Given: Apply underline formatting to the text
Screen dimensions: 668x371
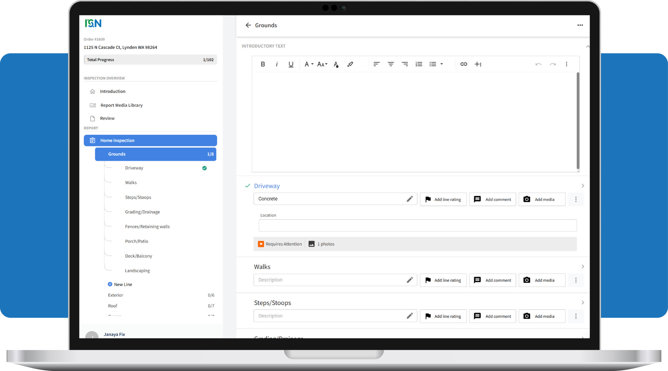Looking at the screenshot, I should click(x=291, y=64).
